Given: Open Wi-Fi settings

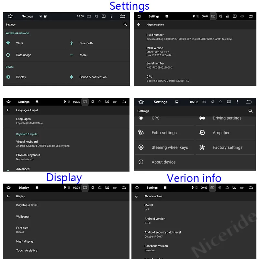Looking at the screenshot, I should [x=35, y=43].
